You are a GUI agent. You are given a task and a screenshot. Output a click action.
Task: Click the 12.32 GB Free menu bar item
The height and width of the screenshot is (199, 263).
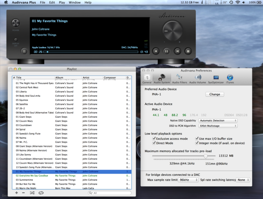[x=189, y=2]
